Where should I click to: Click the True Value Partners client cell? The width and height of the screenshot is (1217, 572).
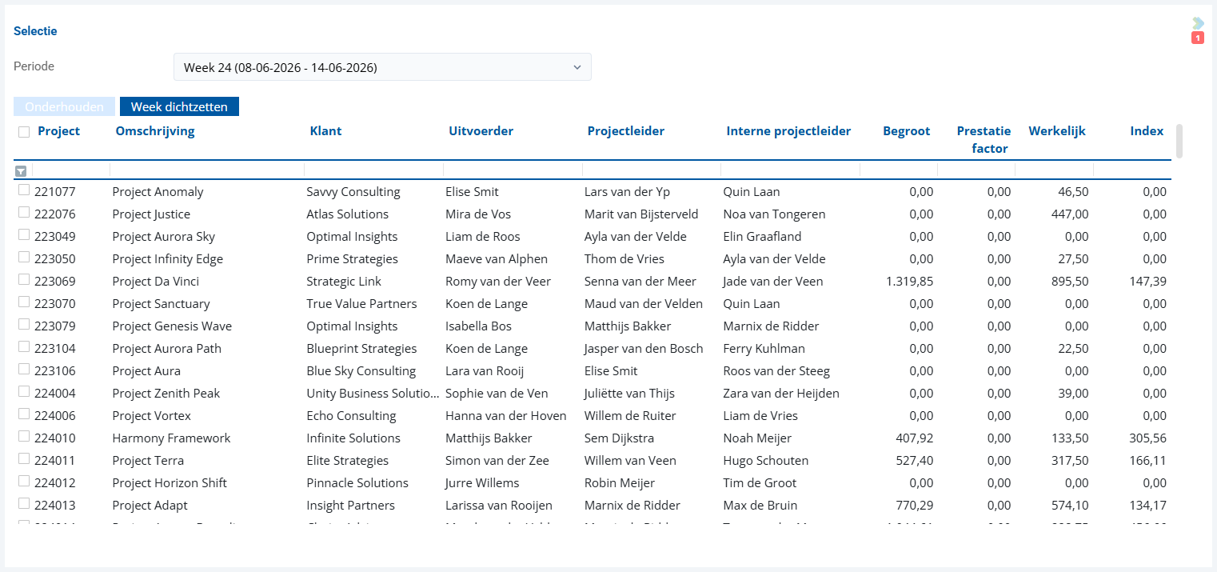(361, 304)
